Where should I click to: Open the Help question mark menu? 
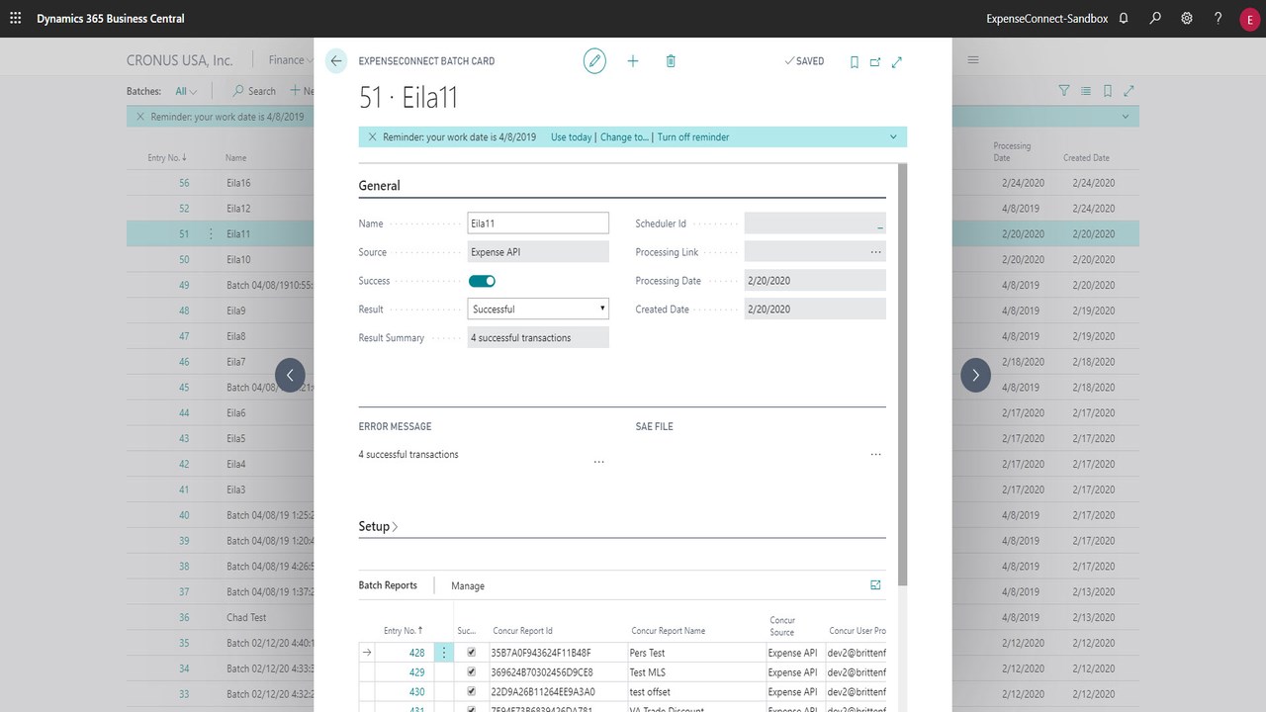1219,19
